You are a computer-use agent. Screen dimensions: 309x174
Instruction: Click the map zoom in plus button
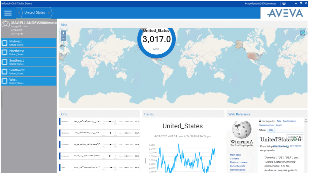pos(63,33)
